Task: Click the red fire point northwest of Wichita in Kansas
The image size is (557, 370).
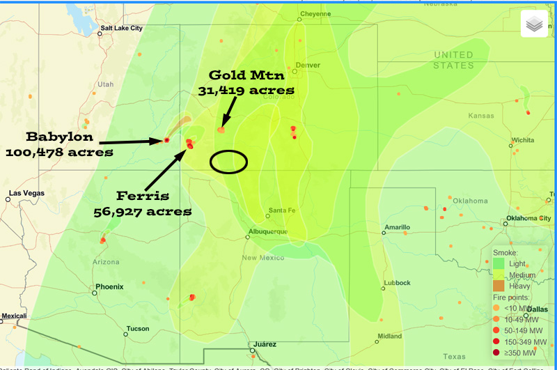Action: click(x=528, y=113)
